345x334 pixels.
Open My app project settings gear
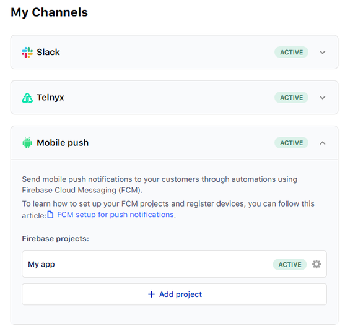click(317, 264)
